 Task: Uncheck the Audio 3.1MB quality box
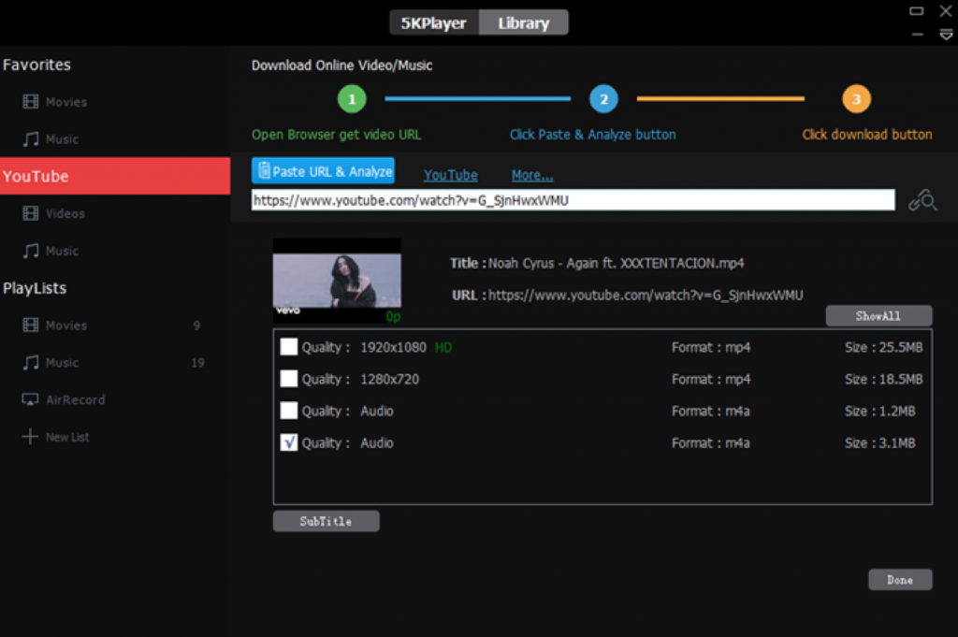tap(289, 442)
